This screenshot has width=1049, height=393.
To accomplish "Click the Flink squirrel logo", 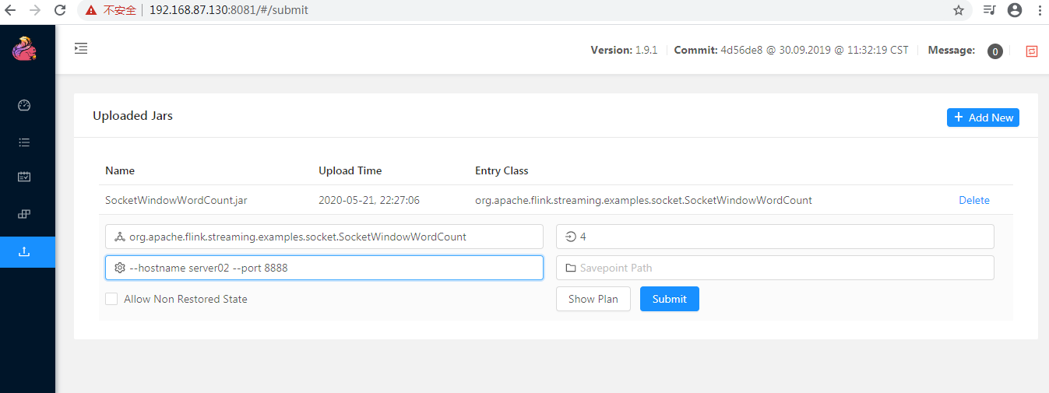I will [23, 49].
